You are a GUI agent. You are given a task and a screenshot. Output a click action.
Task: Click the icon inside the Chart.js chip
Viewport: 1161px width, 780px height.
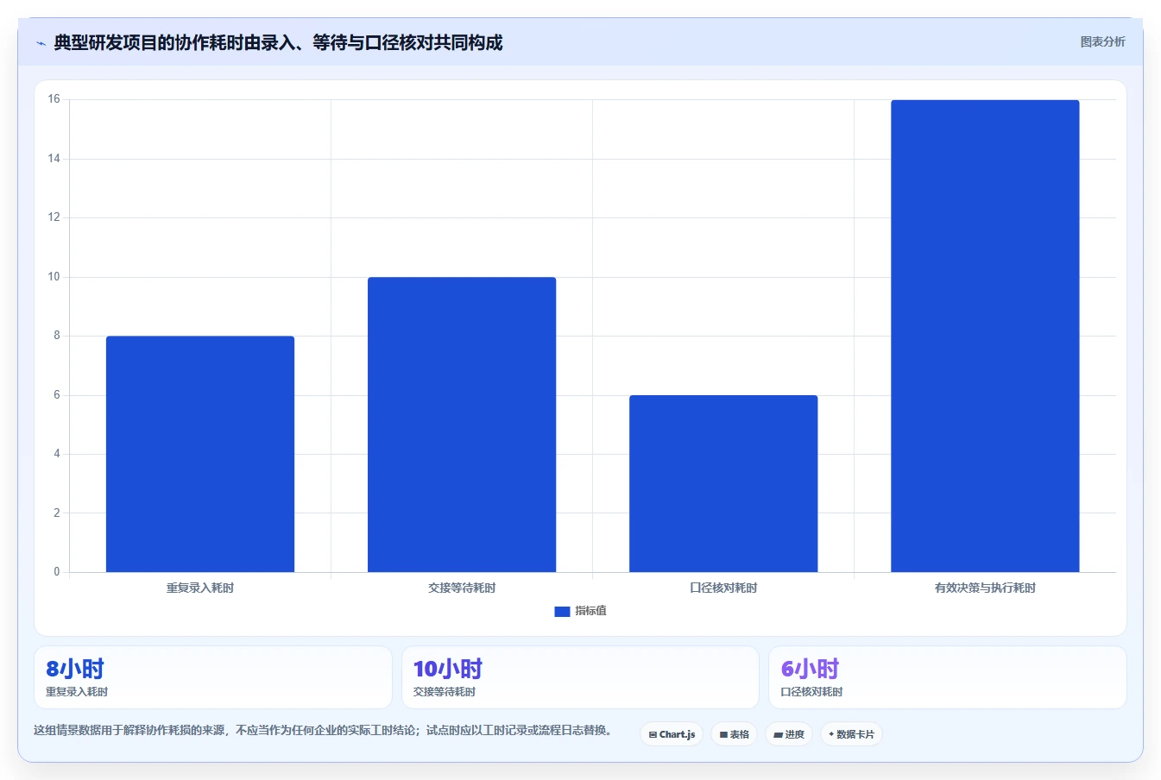point(653,735)
